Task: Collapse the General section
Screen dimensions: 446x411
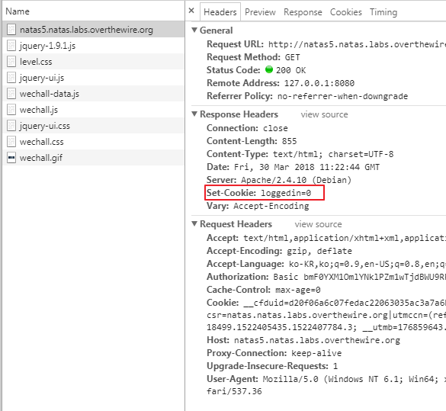Action: point(194,30)
